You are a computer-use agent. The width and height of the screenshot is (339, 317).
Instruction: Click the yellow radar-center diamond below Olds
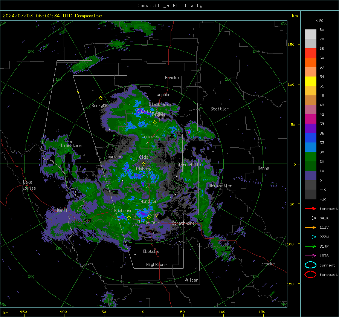click(144, 164)
